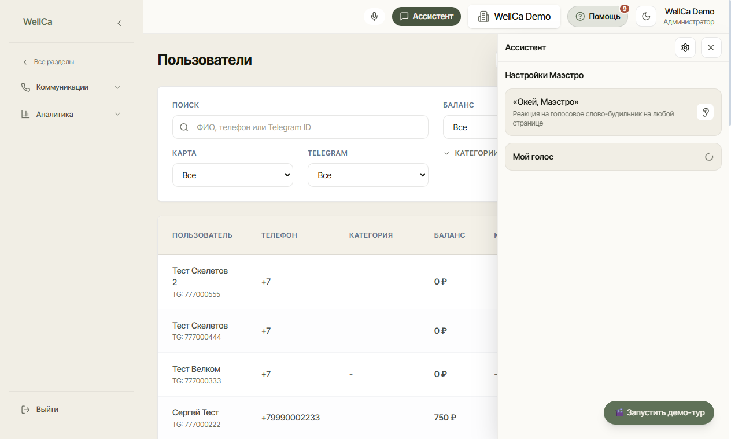Expand the КАТЕГОРИИ filter chevron
Screen dimensions: 731x439
click(446, 153)
